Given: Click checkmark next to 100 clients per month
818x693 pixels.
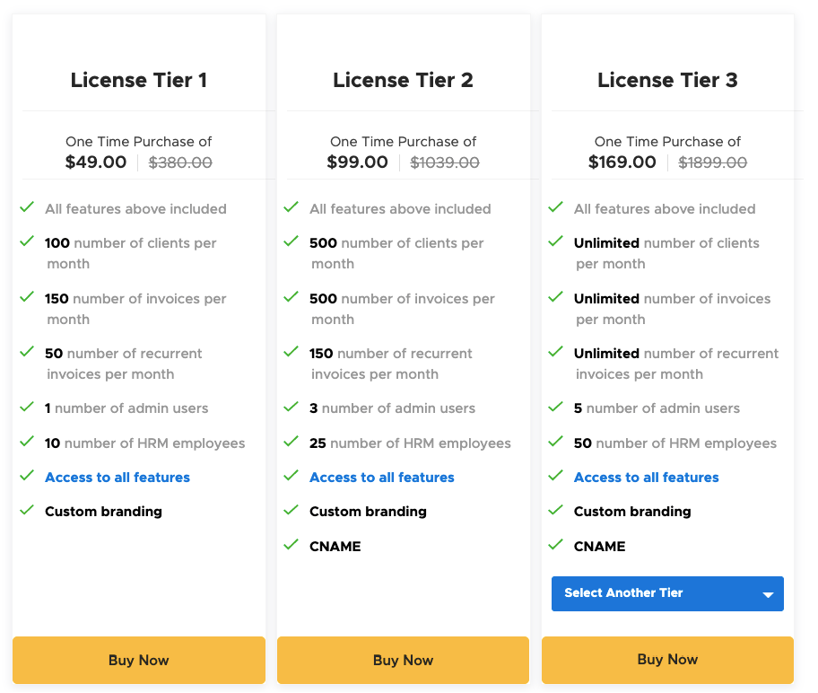Looking at the screenshot, I should tap(27, 241).
